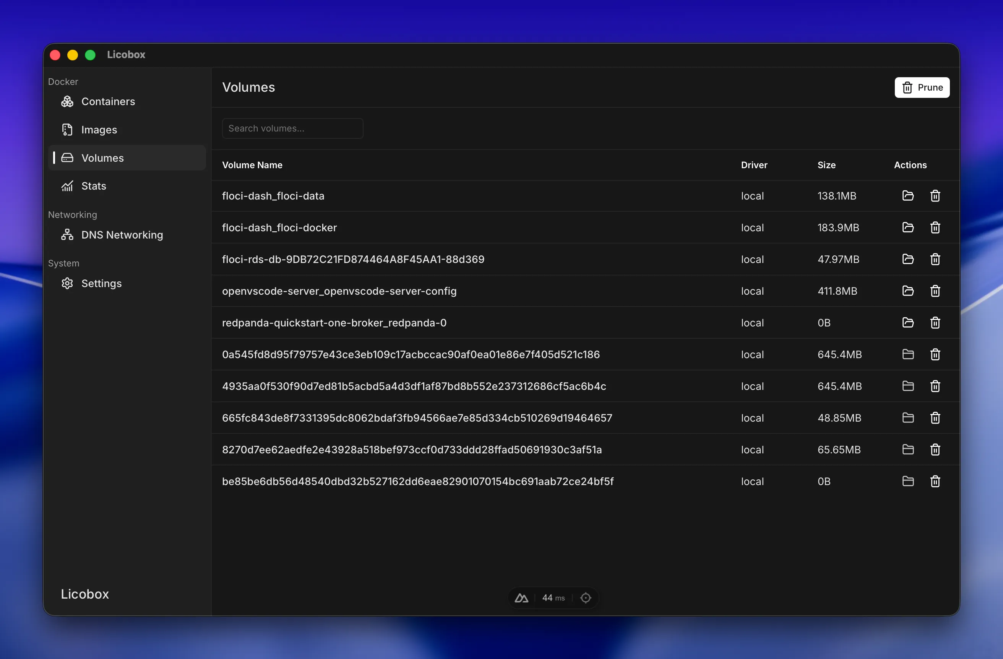Open folder for floci-dash_floci-docker volume
1003x659 pixels.
908,227
